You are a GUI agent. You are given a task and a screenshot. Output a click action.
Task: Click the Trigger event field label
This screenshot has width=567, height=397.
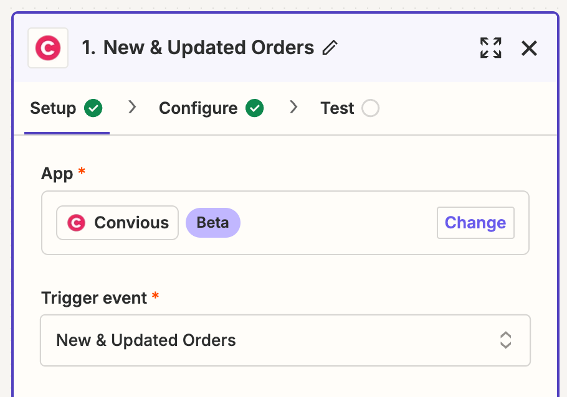94,298
